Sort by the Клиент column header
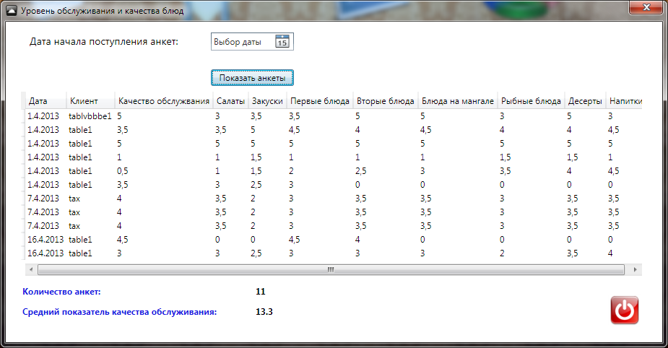The width and height of the screenshot is (668, 348). pyautogui.click(x=90, y=101)
